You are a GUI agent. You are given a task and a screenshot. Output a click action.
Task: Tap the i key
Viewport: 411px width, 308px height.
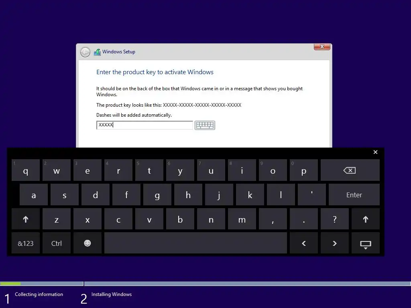(242, 170)
